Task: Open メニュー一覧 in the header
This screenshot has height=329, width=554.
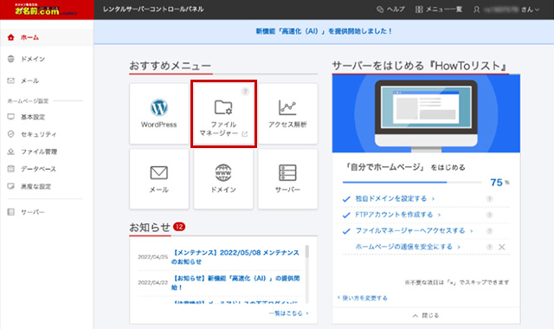Action: click(x=439, y=10)
